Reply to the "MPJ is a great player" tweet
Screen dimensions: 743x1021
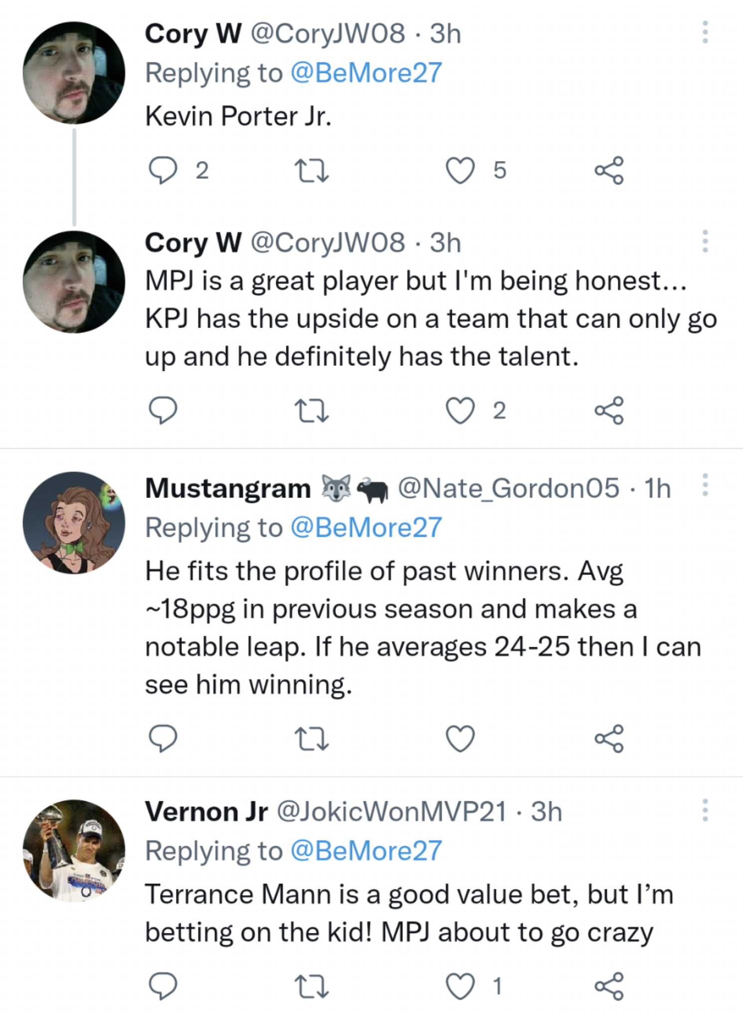click(x=163, y=410)
